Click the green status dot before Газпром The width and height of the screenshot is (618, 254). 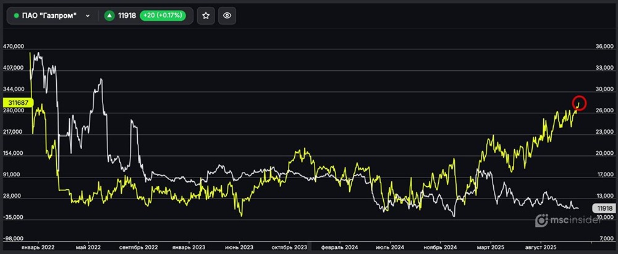click(x=16, y=15)
